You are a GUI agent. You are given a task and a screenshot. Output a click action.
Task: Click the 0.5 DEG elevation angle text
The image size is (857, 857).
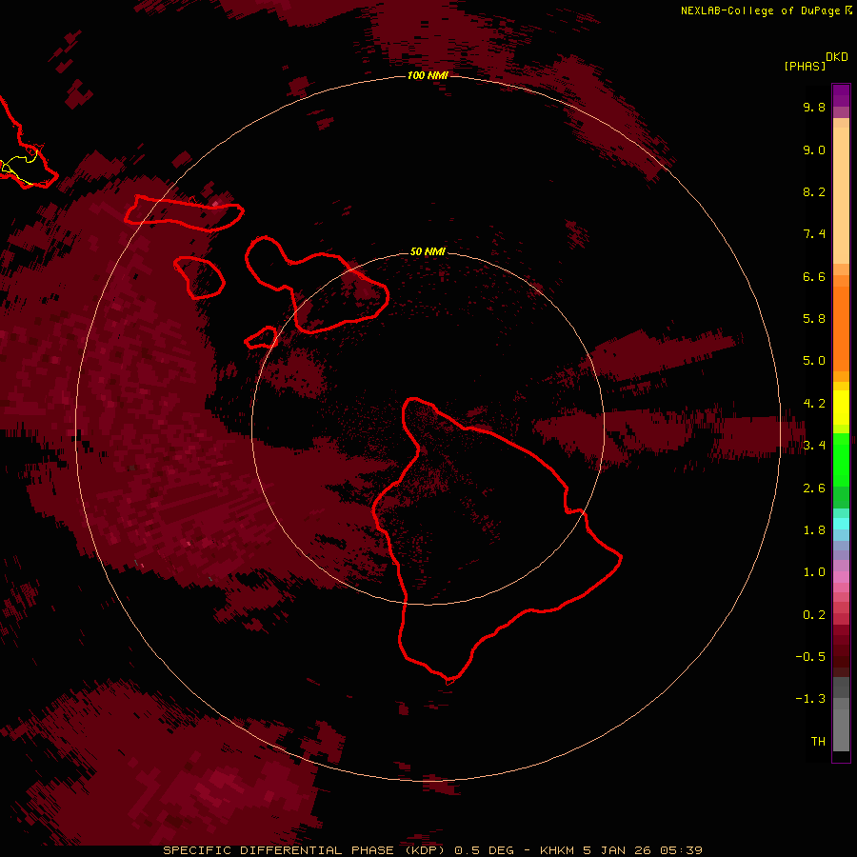coord(485,850)
